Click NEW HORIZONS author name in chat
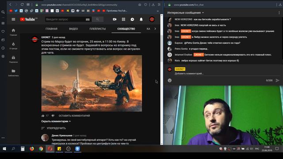283x159 pixels. point(184,19)
